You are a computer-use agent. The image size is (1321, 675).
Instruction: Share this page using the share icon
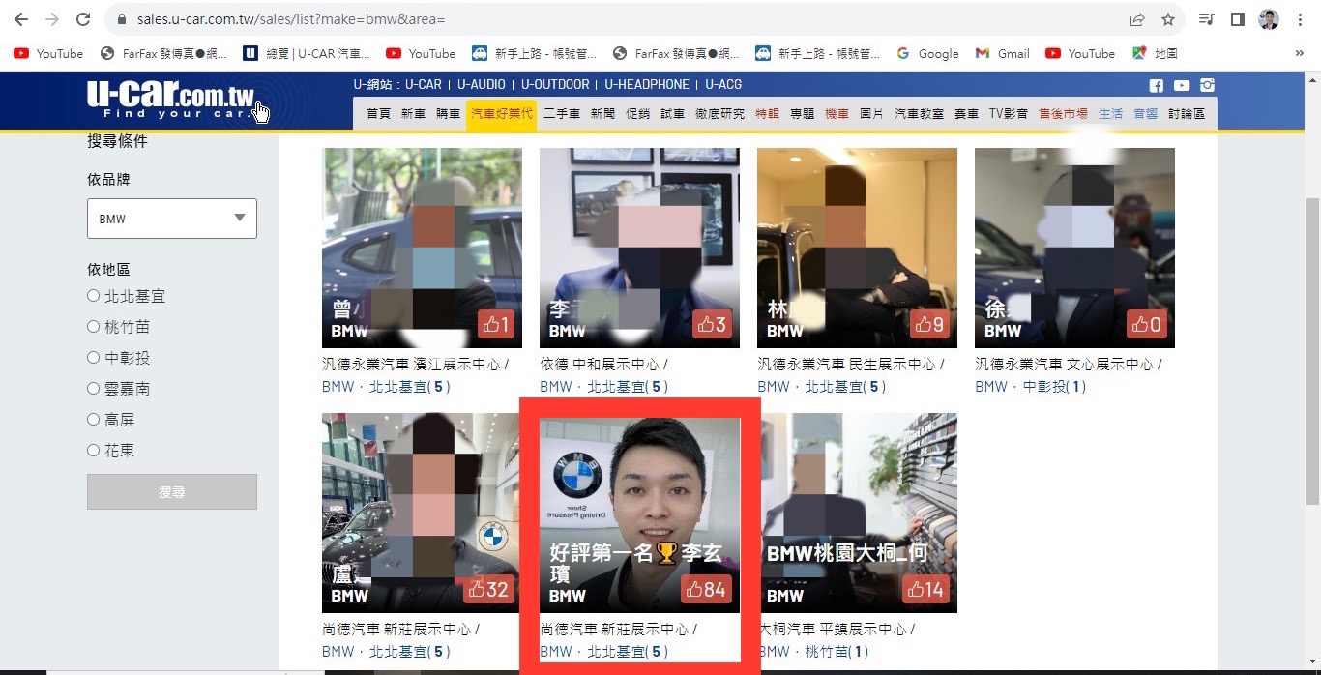pyautogui.click(x=1137, y=19)
